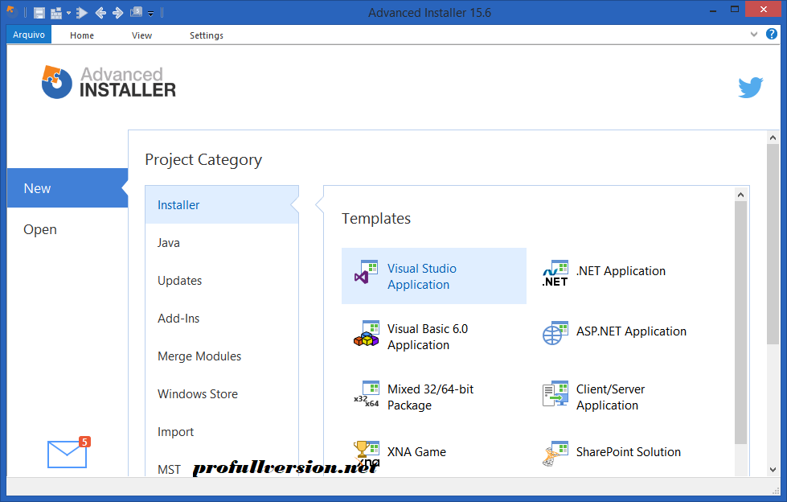Click the Twitter icon
Viewport: 787px width, 502px height.
750,87
